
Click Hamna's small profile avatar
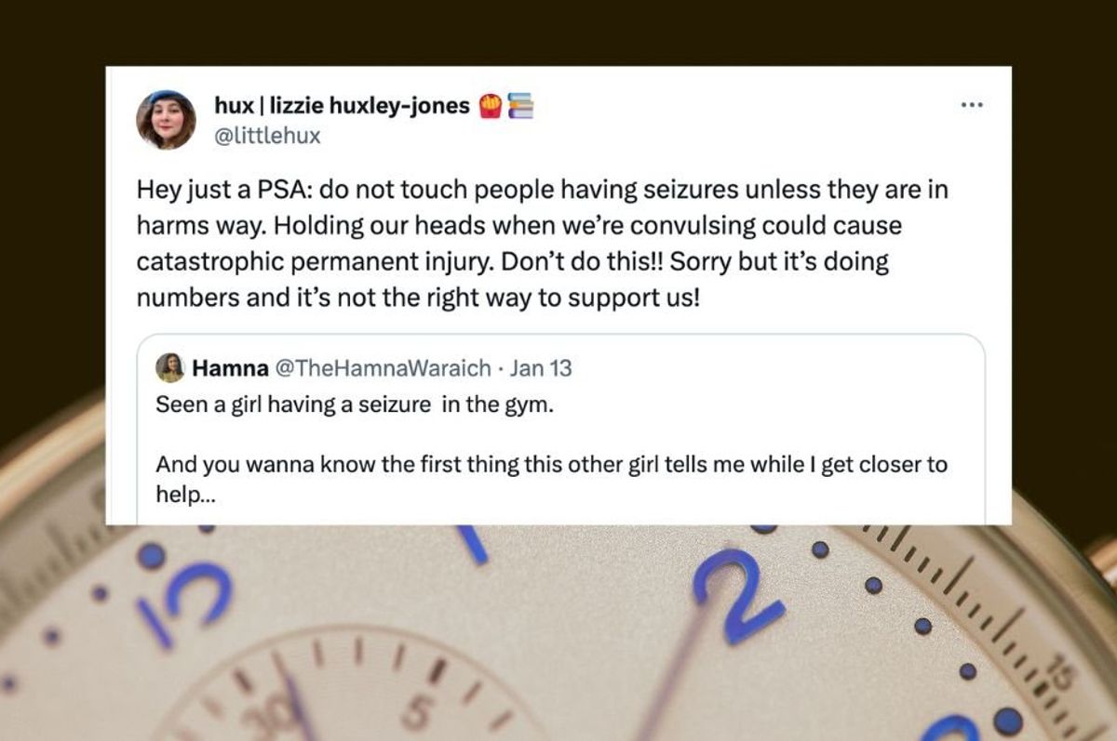169,368
